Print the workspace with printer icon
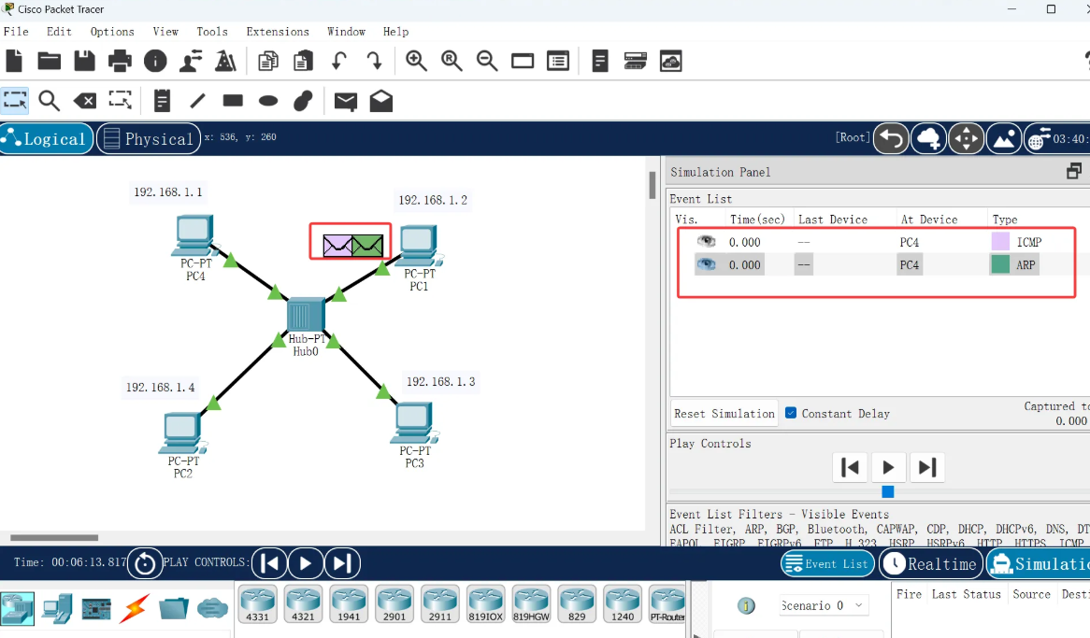The image size is (1090, 638). (120, 61)
